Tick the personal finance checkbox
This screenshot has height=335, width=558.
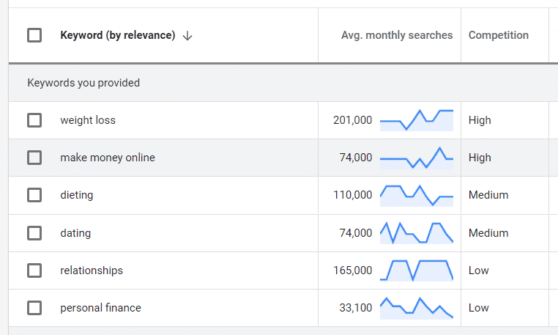click(34, 308)
